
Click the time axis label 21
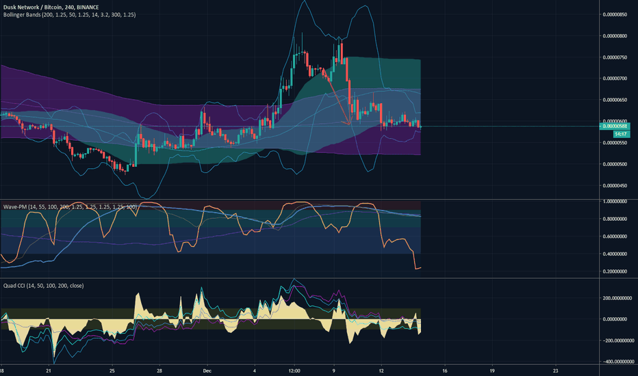[x=49, y=371]
